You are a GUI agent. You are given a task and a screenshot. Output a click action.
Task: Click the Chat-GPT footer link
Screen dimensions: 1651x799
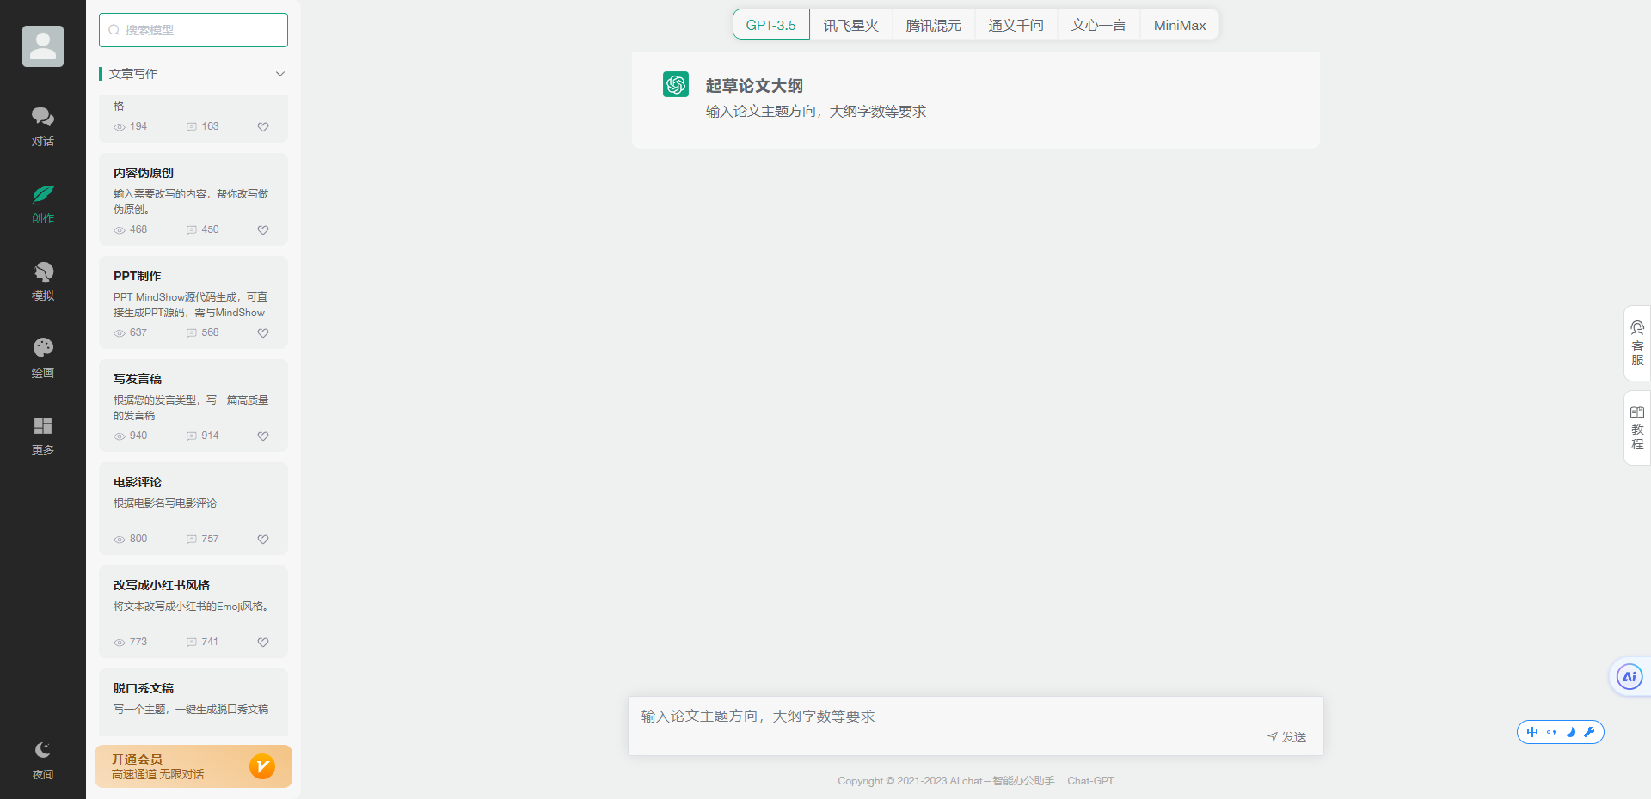[x=1090, y=781]
